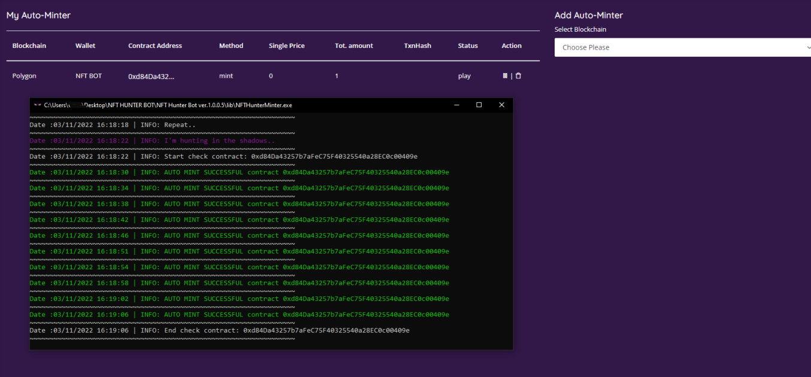Click the console title bar path text
811x377 pixels.
pyautogui.click(x=168, y=105)
